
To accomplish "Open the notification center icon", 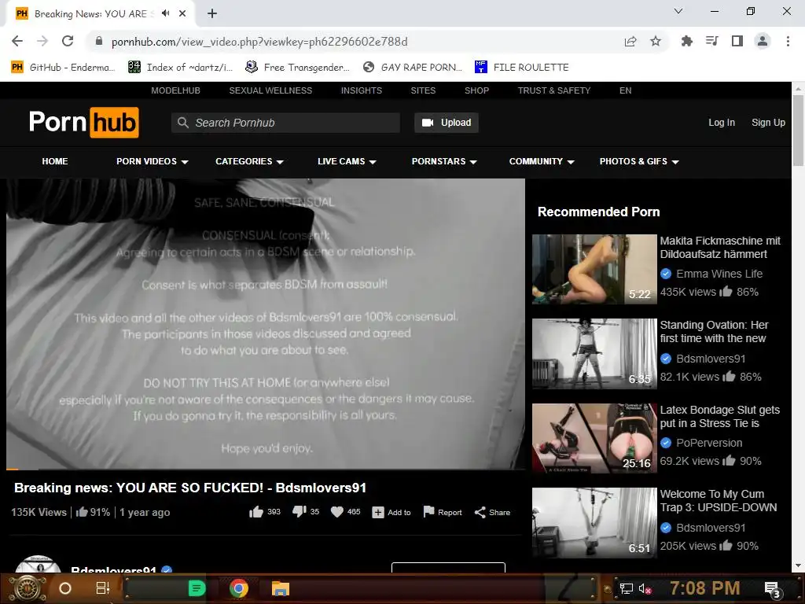I will pos(773,590).
